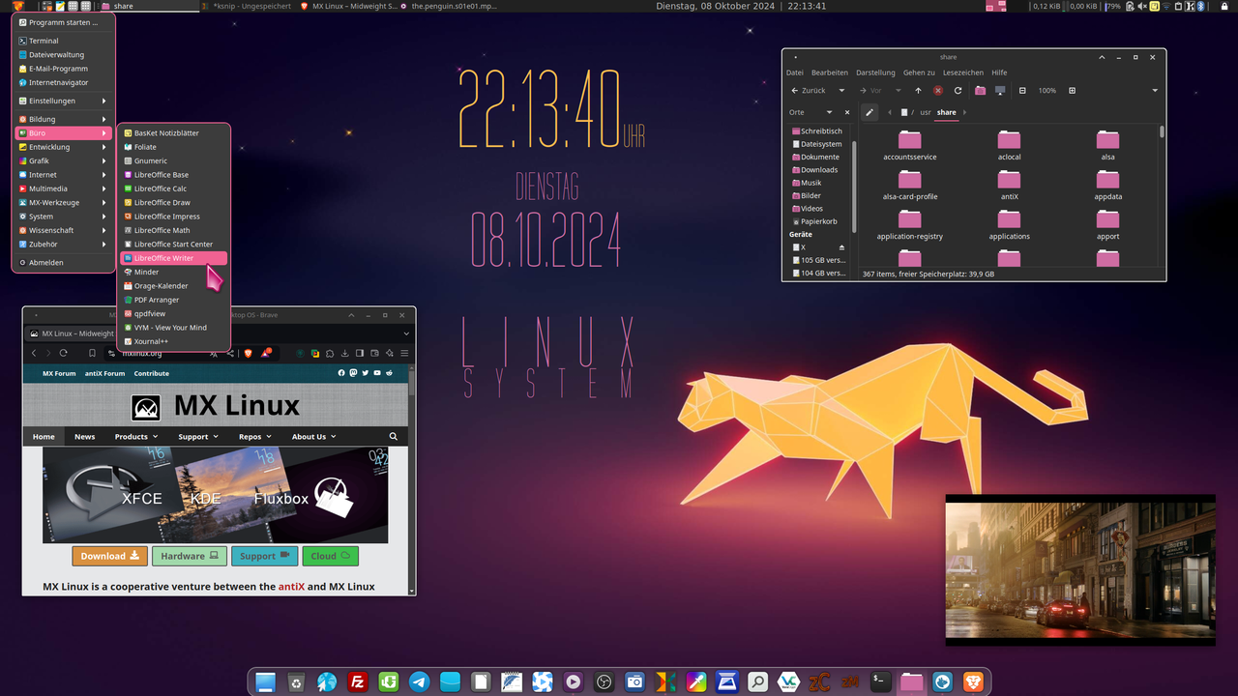
Task: Expand the Einstellungen submenu
Action: coord(63,101)
